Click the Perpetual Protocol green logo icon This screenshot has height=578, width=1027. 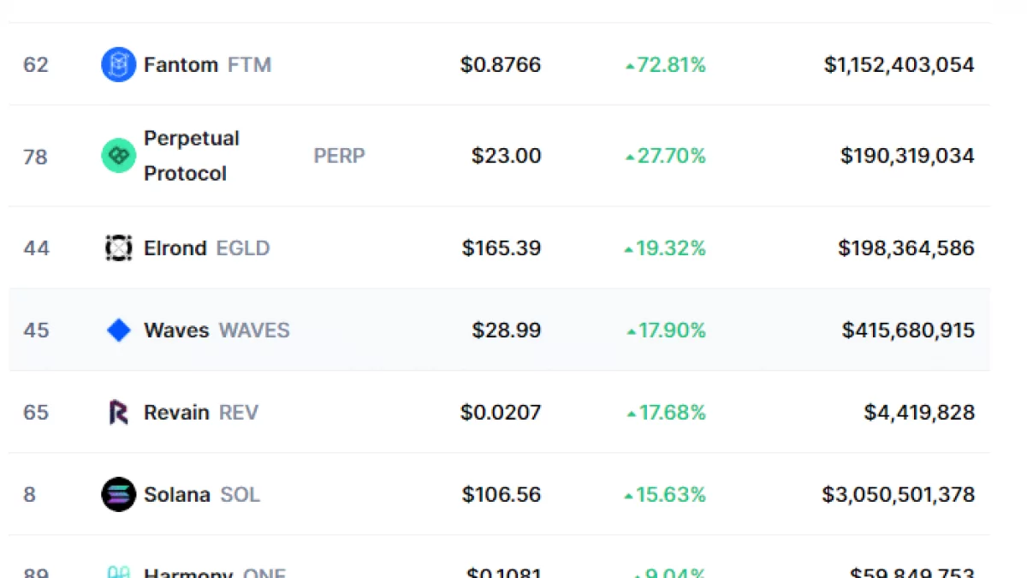pyautogui.click(x=118, y=156)
